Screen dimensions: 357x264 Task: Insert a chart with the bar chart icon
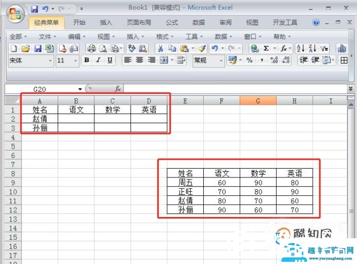pos(342,48)
